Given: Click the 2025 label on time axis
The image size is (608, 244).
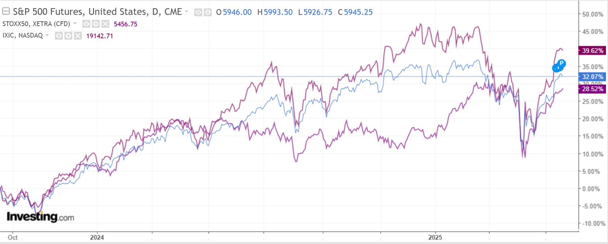Looking at the screenshot, I should pyautogui.click(x=435, y=237).
